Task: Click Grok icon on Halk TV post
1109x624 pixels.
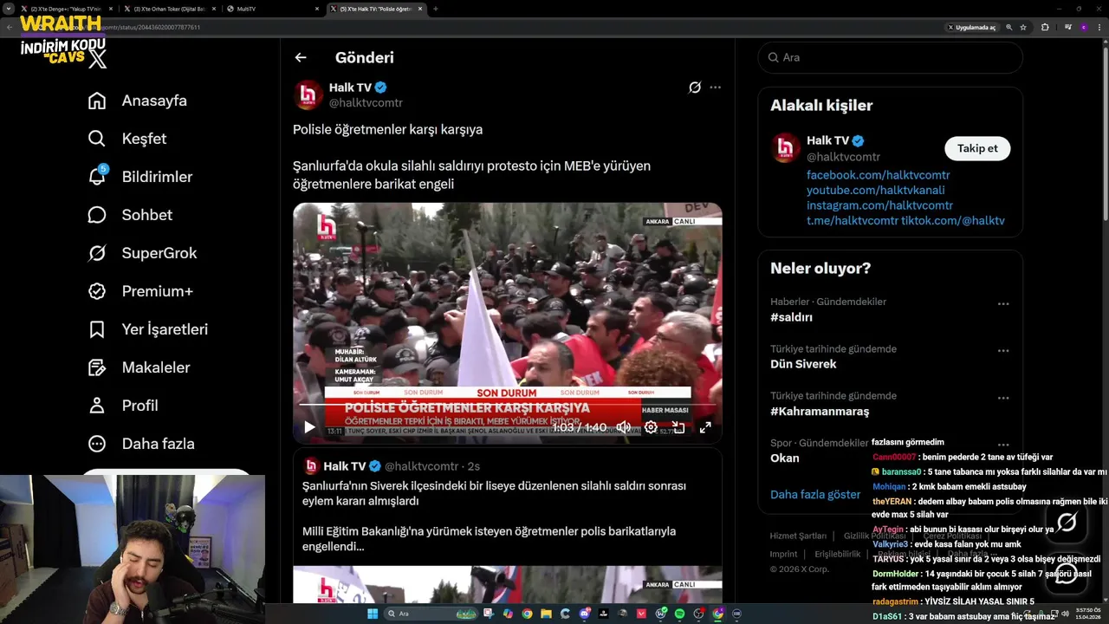Action: (x=694, y=88)
